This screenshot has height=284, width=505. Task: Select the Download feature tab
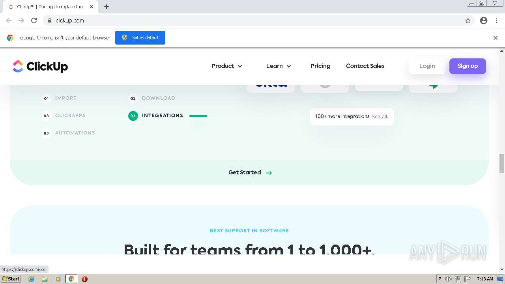159,98
